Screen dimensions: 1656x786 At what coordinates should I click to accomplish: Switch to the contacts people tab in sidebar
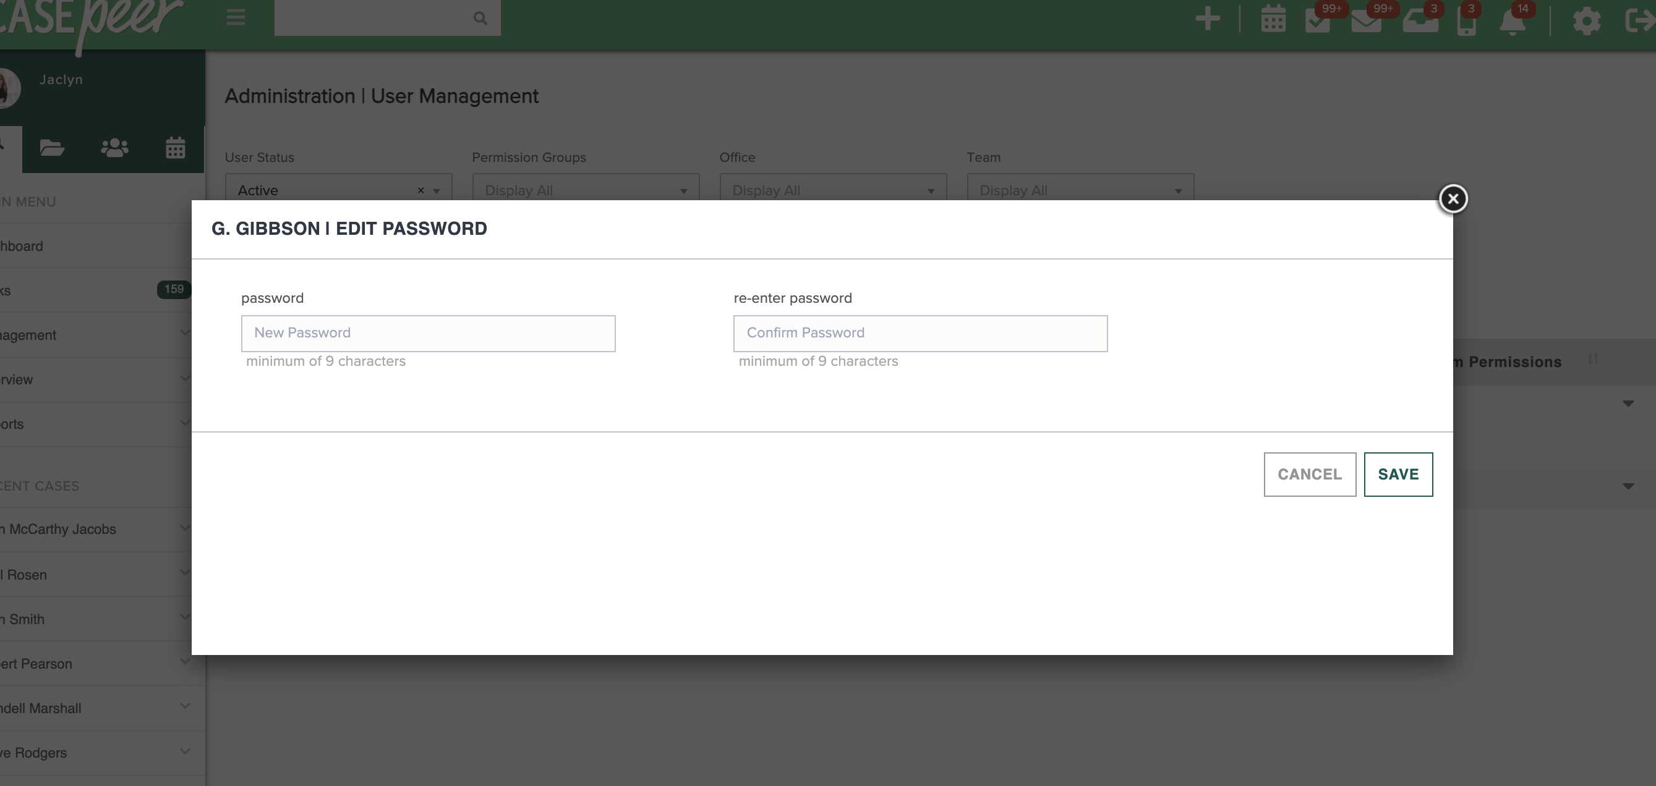[114, 148]
